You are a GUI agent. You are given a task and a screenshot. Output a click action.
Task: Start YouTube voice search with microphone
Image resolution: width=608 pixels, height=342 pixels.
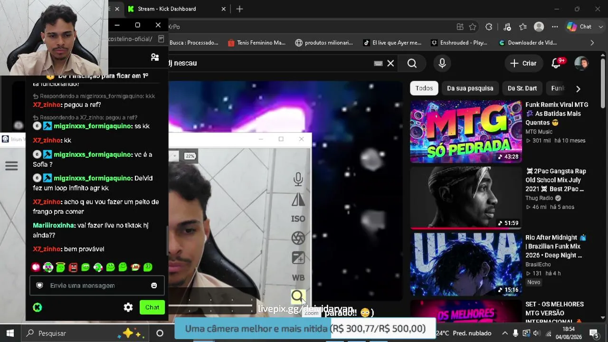[442, 63]
